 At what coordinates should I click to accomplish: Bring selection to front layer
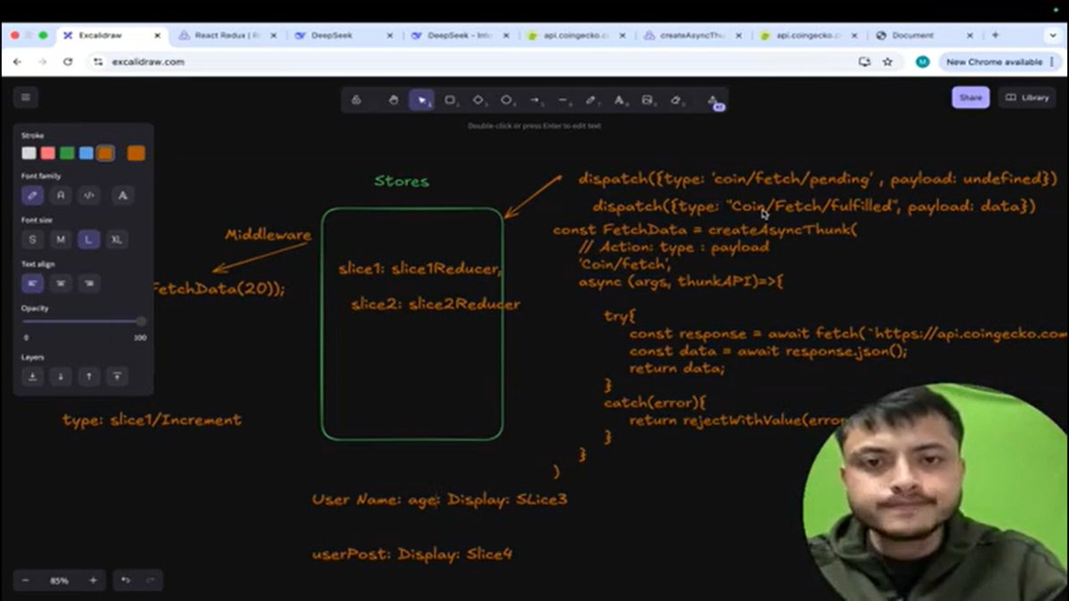[x=116, y=377]
